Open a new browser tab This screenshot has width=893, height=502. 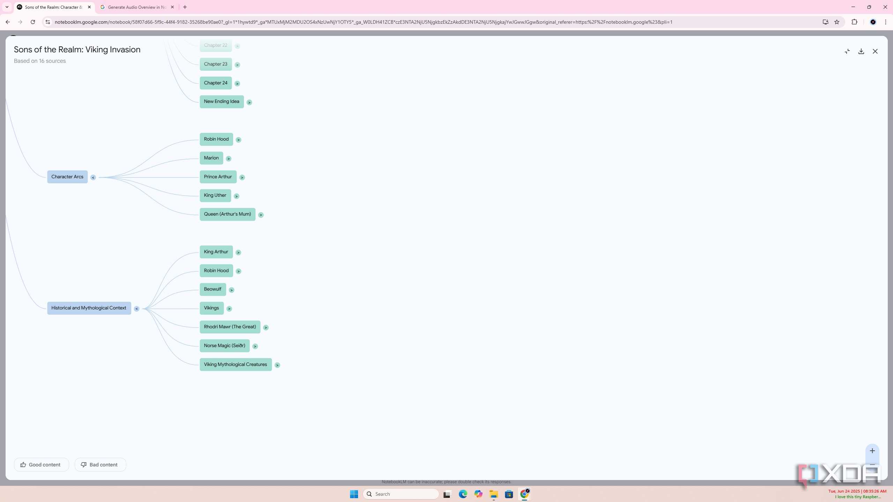[185, 7]
